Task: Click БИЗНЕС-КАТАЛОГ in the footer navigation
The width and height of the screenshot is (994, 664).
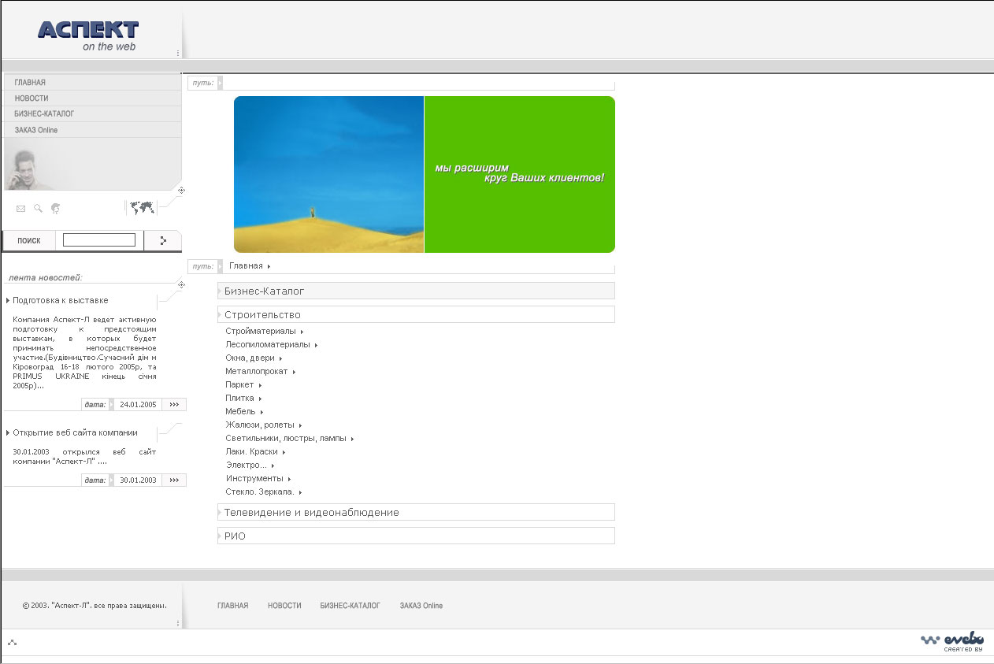Action: [350, 606]
